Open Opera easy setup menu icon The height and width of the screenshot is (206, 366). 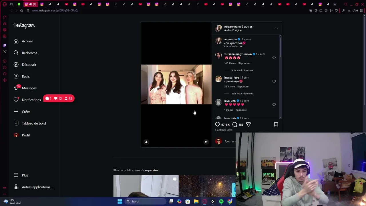(x=361, y=11)
